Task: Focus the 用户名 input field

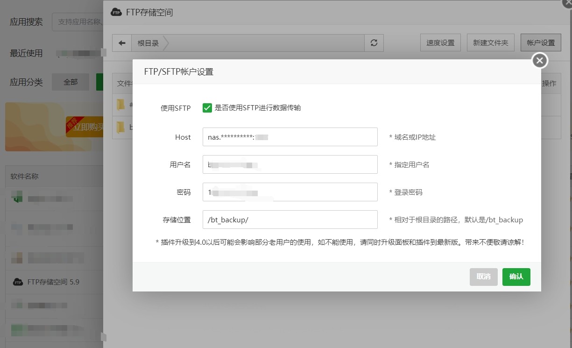Action: pyautogui.click(x=290, y=164)
